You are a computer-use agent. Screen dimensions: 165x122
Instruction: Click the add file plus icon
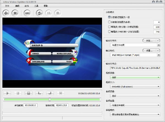pyautogui.click(x=6, y=13)
